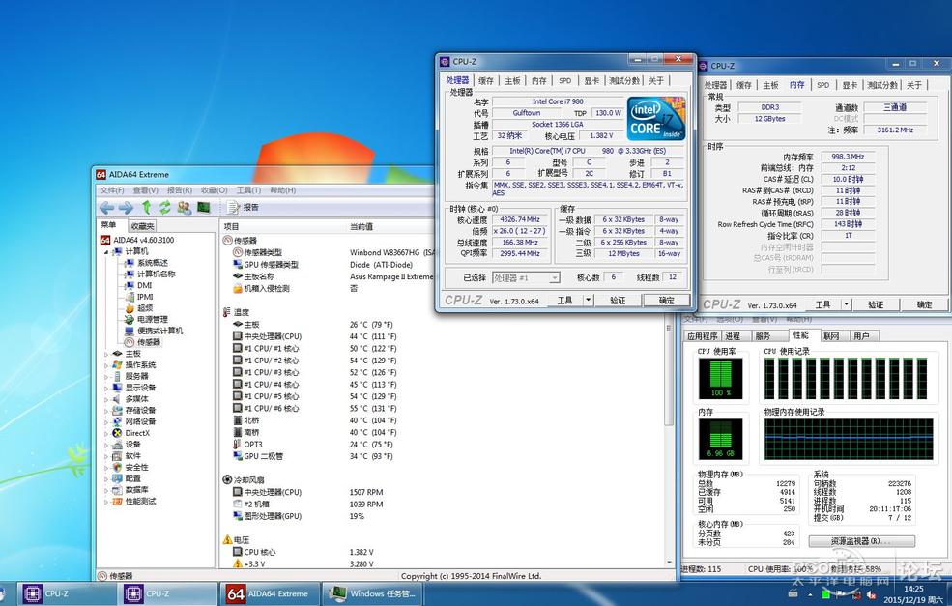Click the 设备 tree icon

pos(117,445)
